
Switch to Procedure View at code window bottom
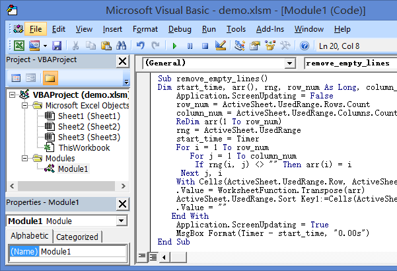pos(143,256)
